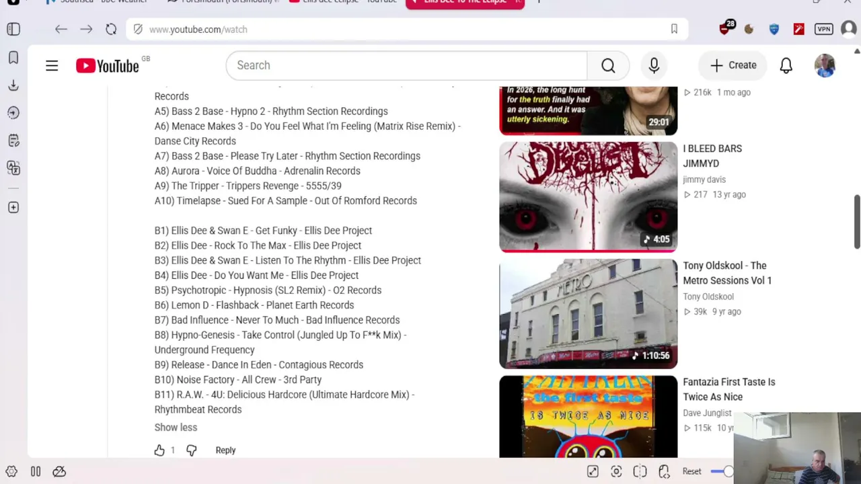Click 'B6) Lemon D - Flashback - Planet Earth Records'

(x=254, y=305)
